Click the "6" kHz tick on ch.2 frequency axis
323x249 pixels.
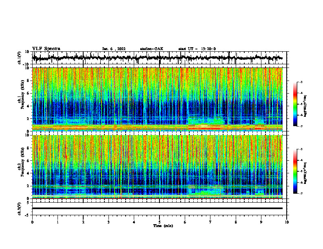coord(29,161)
